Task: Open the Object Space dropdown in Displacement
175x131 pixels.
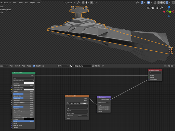Action: [x=104, y=102]
